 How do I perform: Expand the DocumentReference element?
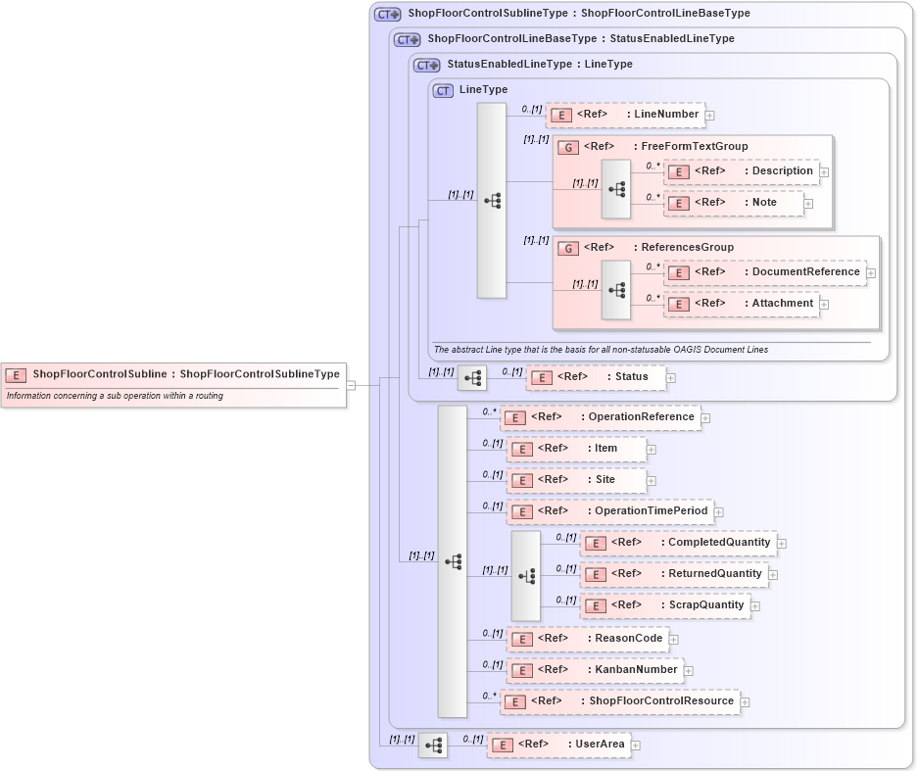(870, 272)
